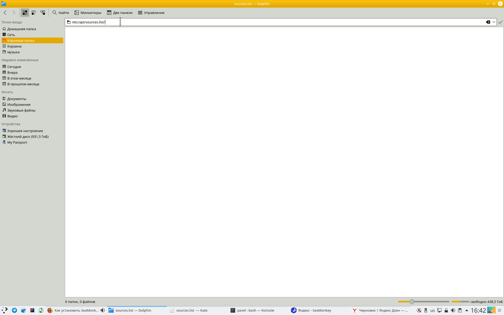
Task: Expand the location history dropdown
Action: pos(494,22)
